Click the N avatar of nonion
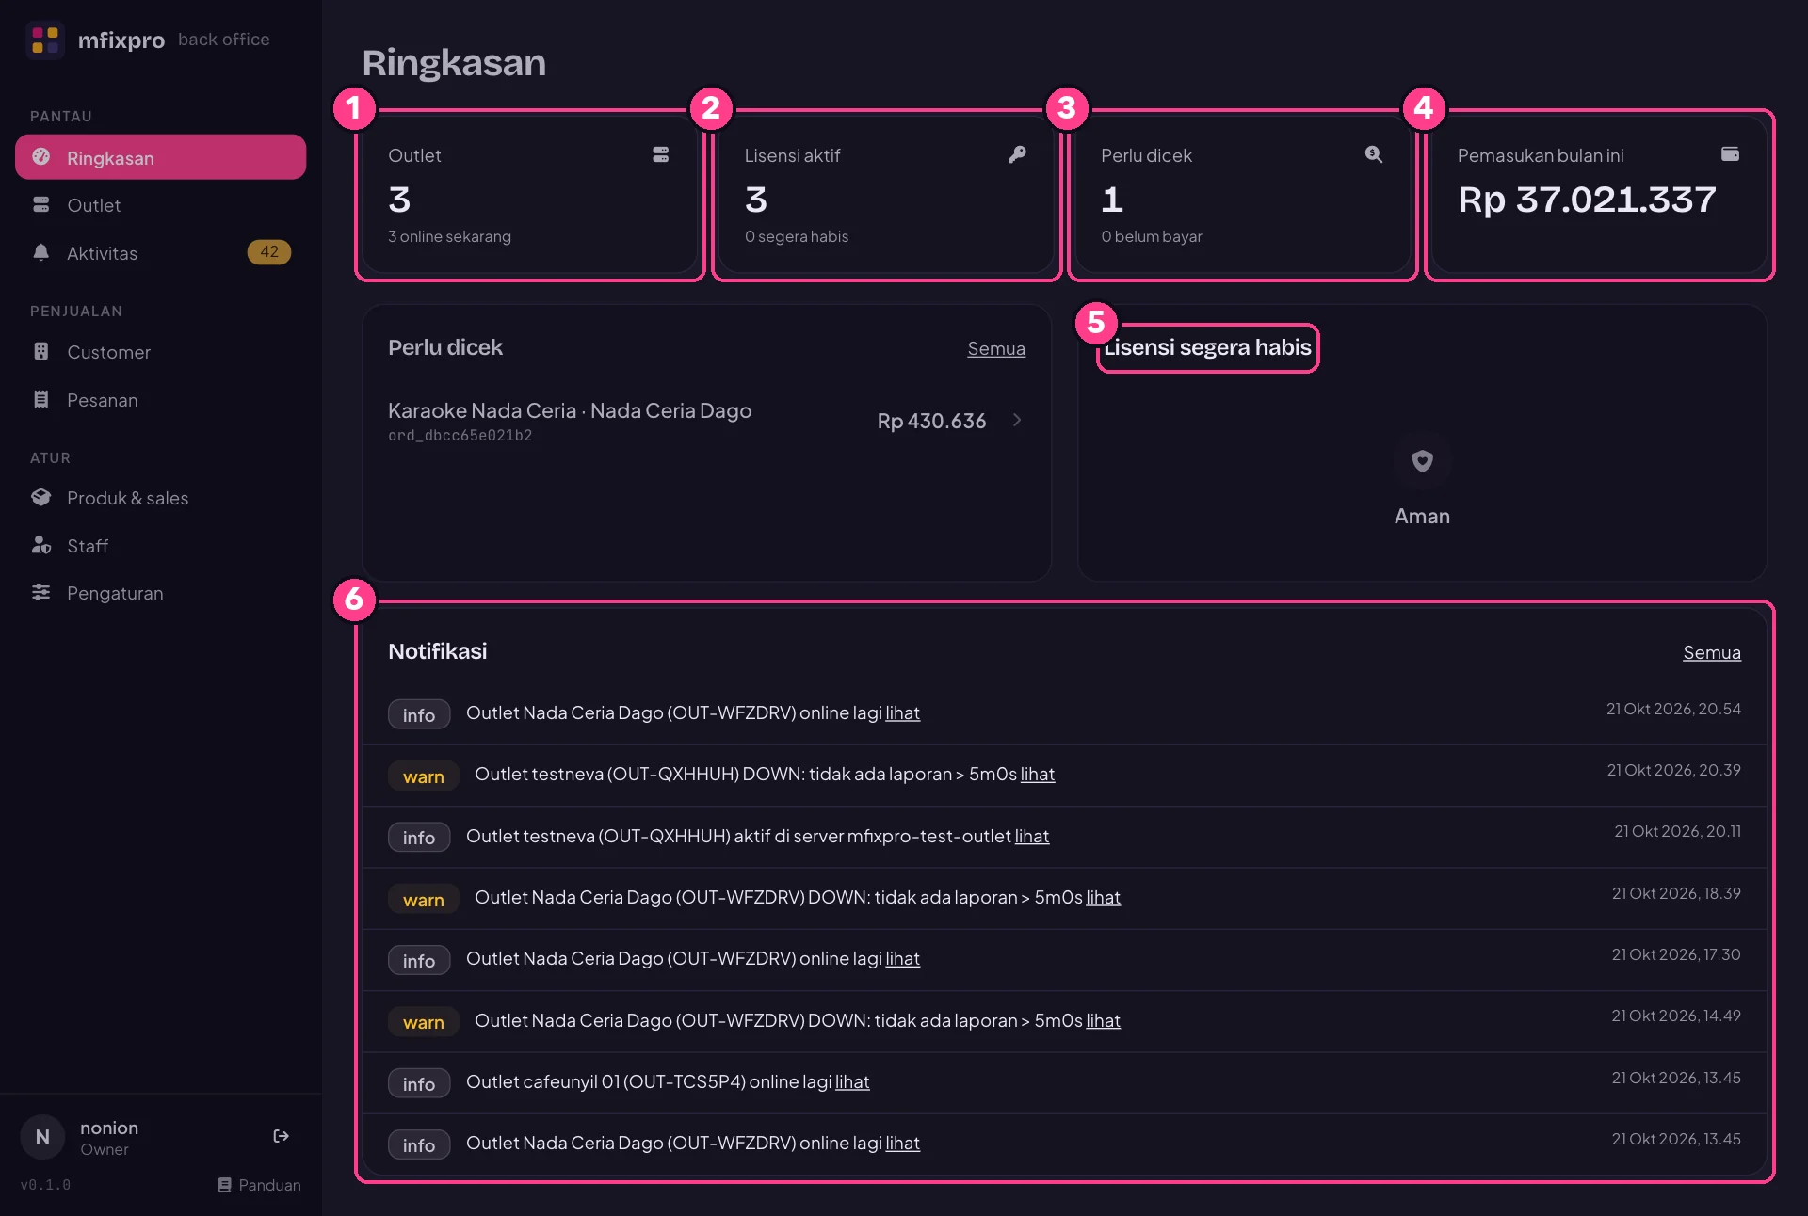Screen dimensions: 1808x1216 click(x=42, y=1137)
